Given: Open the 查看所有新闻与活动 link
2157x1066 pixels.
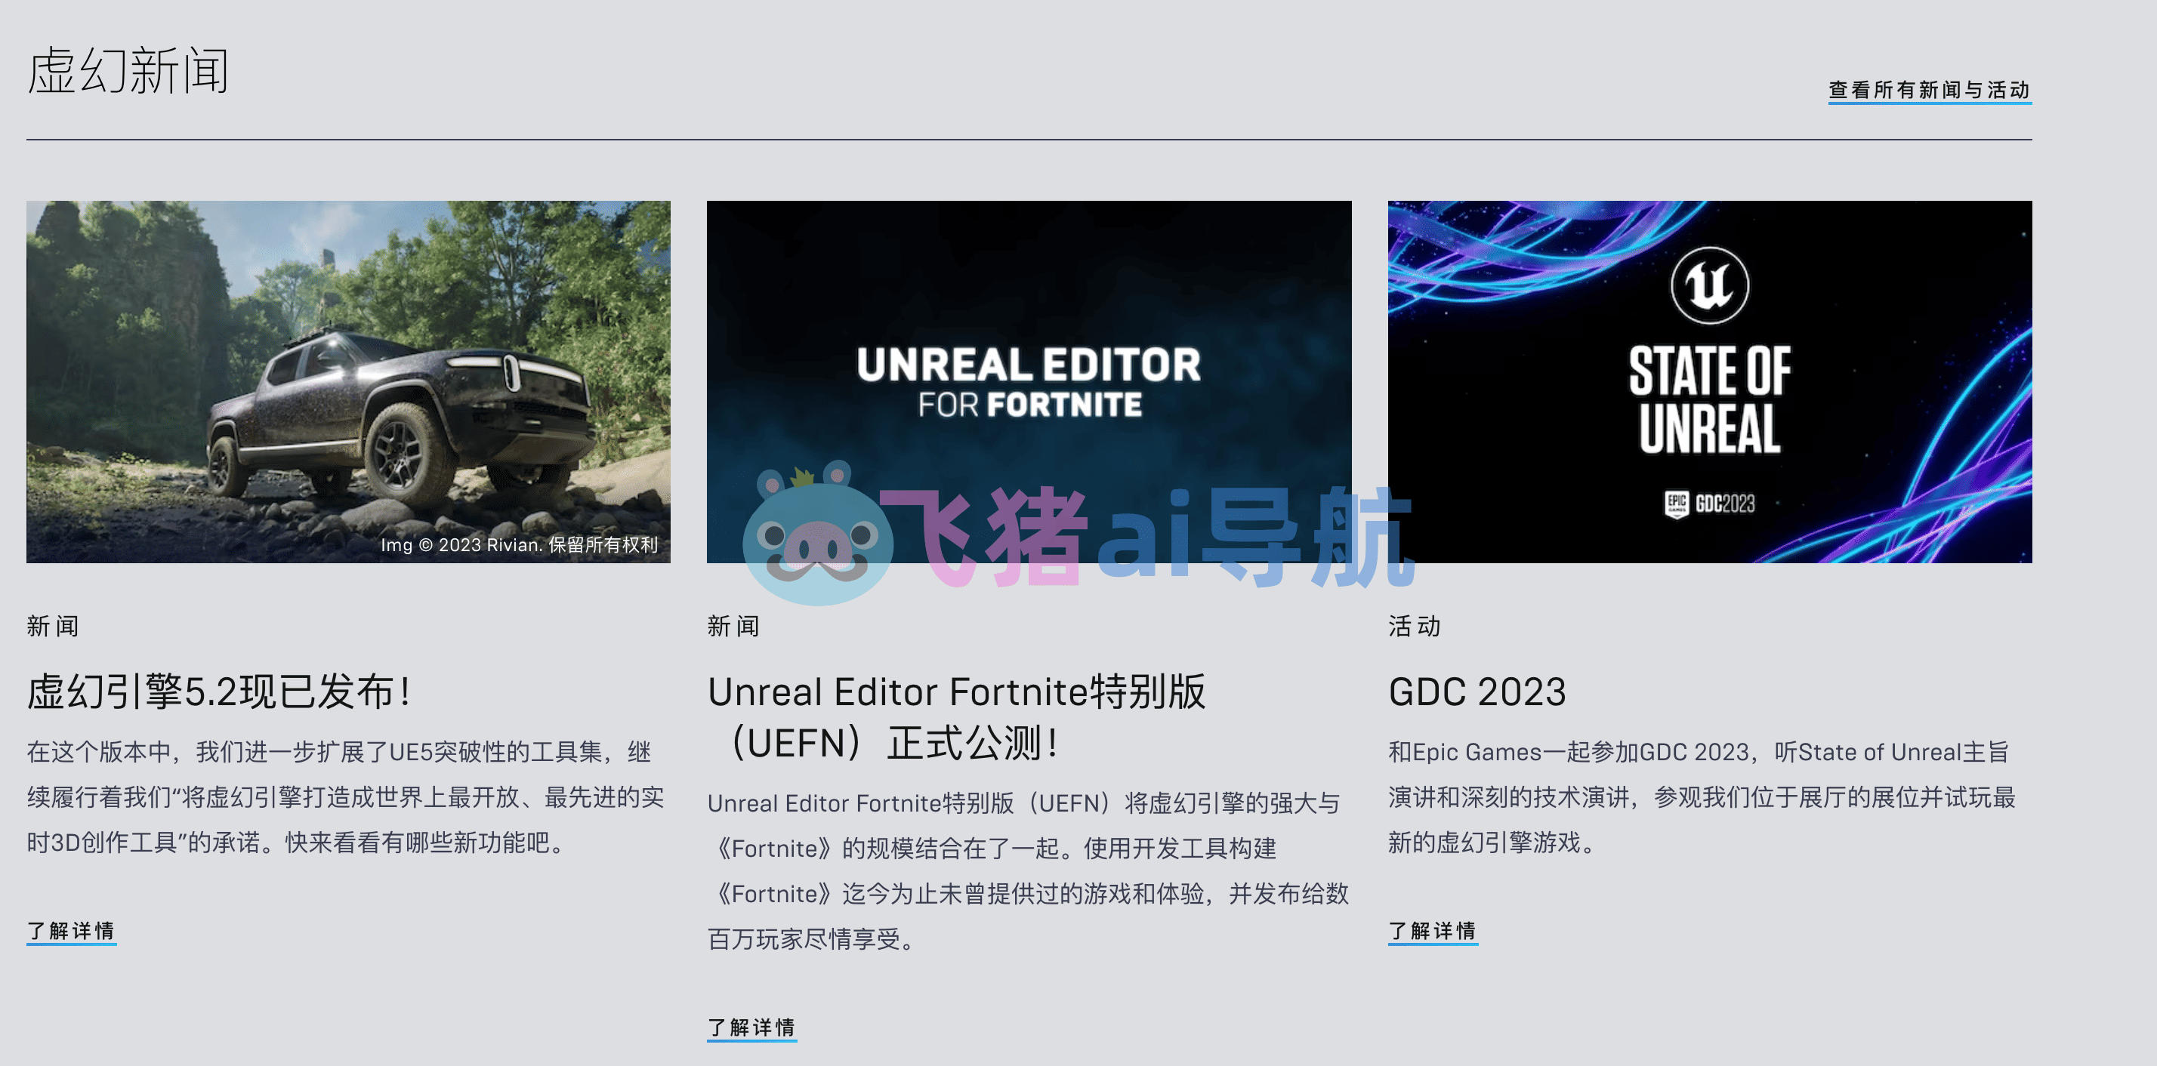Looking at the screenshot, I should click(x=1930, y=91).
